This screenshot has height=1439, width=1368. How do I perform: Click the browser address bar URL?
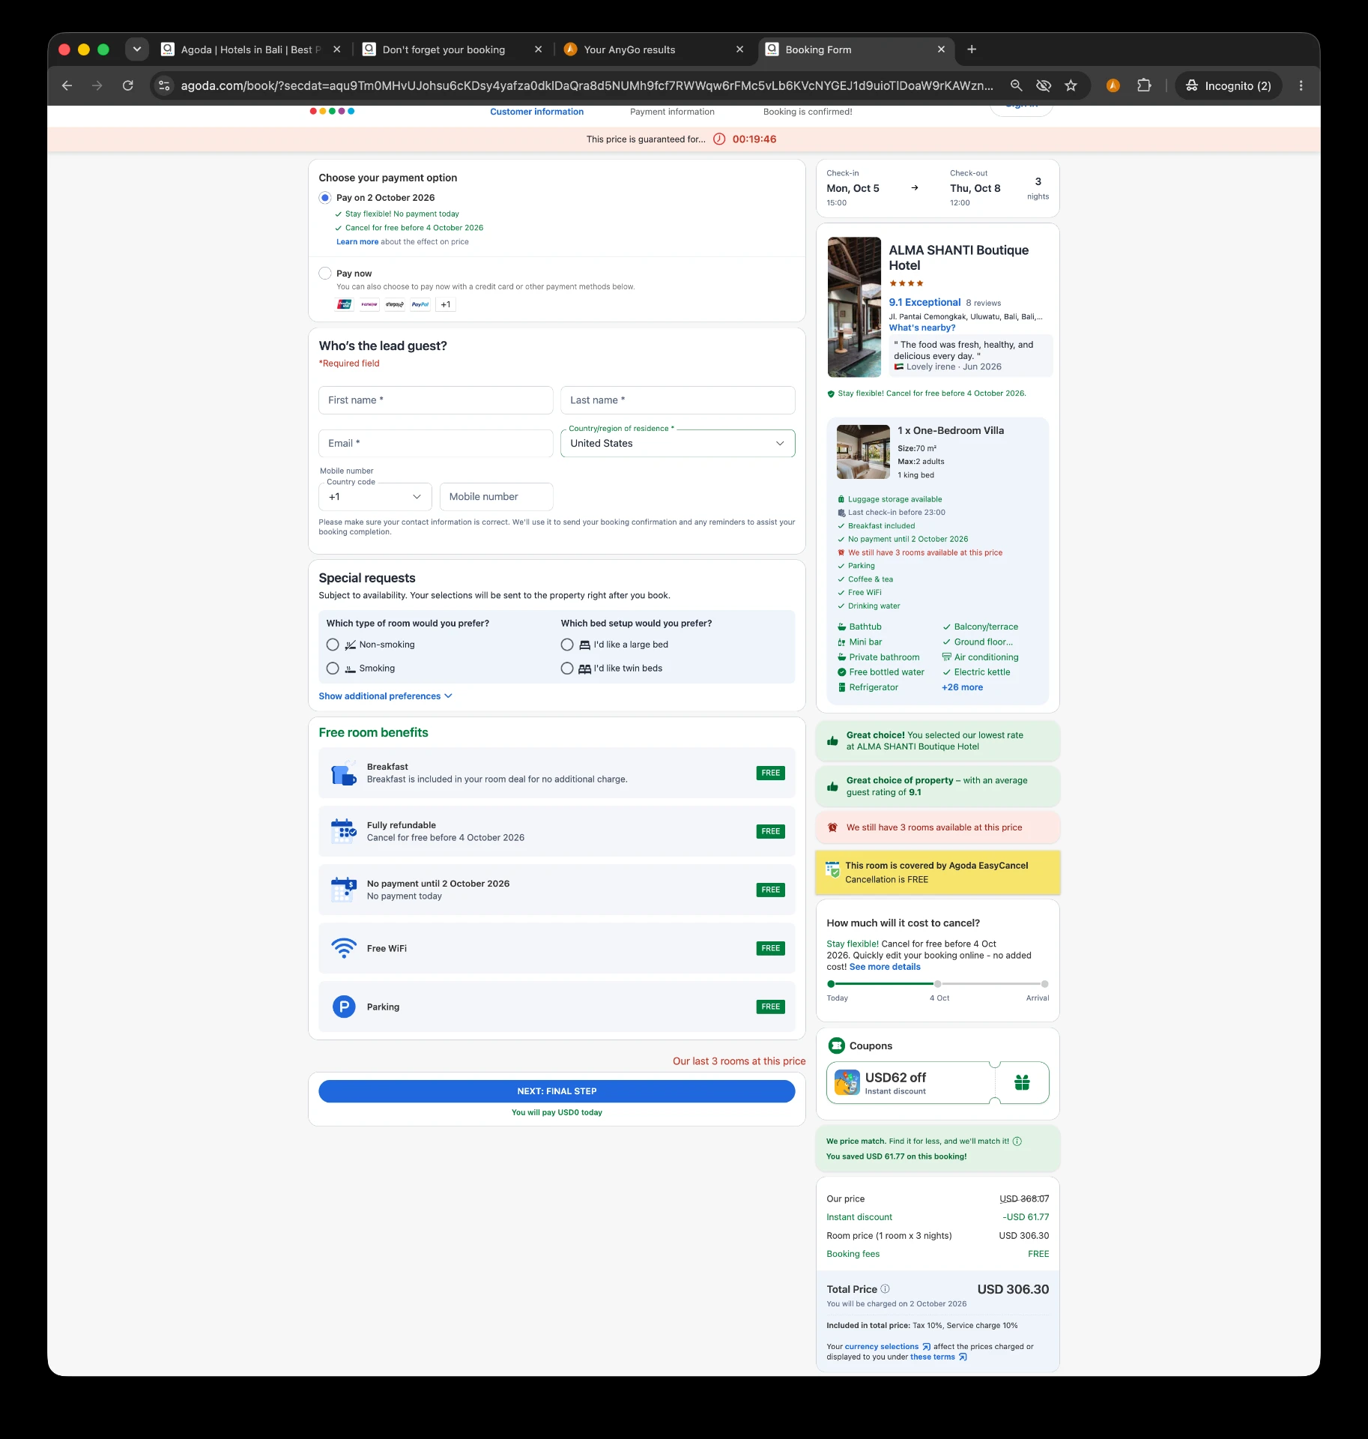pyautogui.click(x=587, y=85)
